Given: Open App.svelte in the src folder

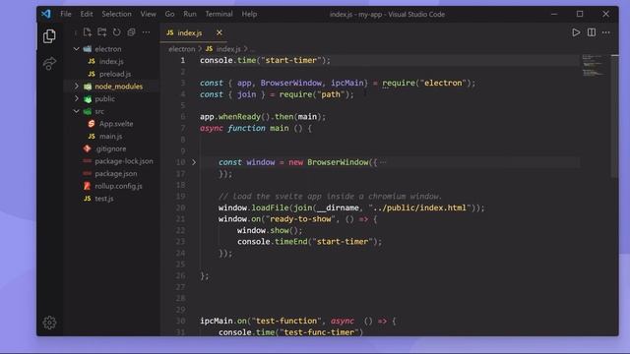Looking at the screenshot, I should pos(116,124).
